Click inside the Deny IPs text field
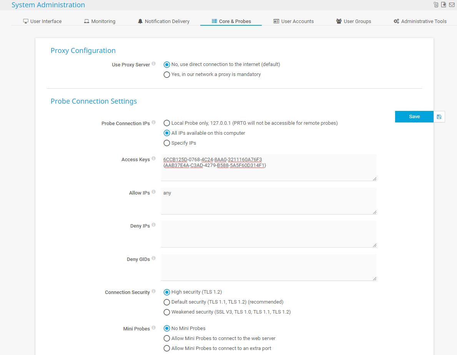This screenshot has width=457, height=355. pos(268,234)
